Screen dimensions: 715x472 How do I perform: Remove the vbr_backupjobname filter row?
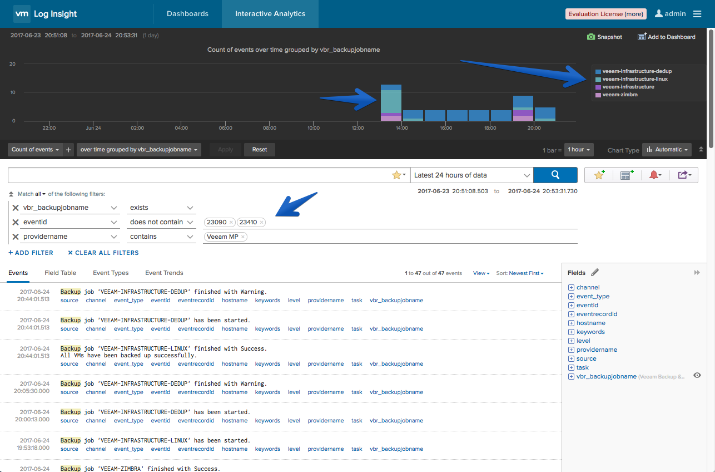tap(16, 208)
